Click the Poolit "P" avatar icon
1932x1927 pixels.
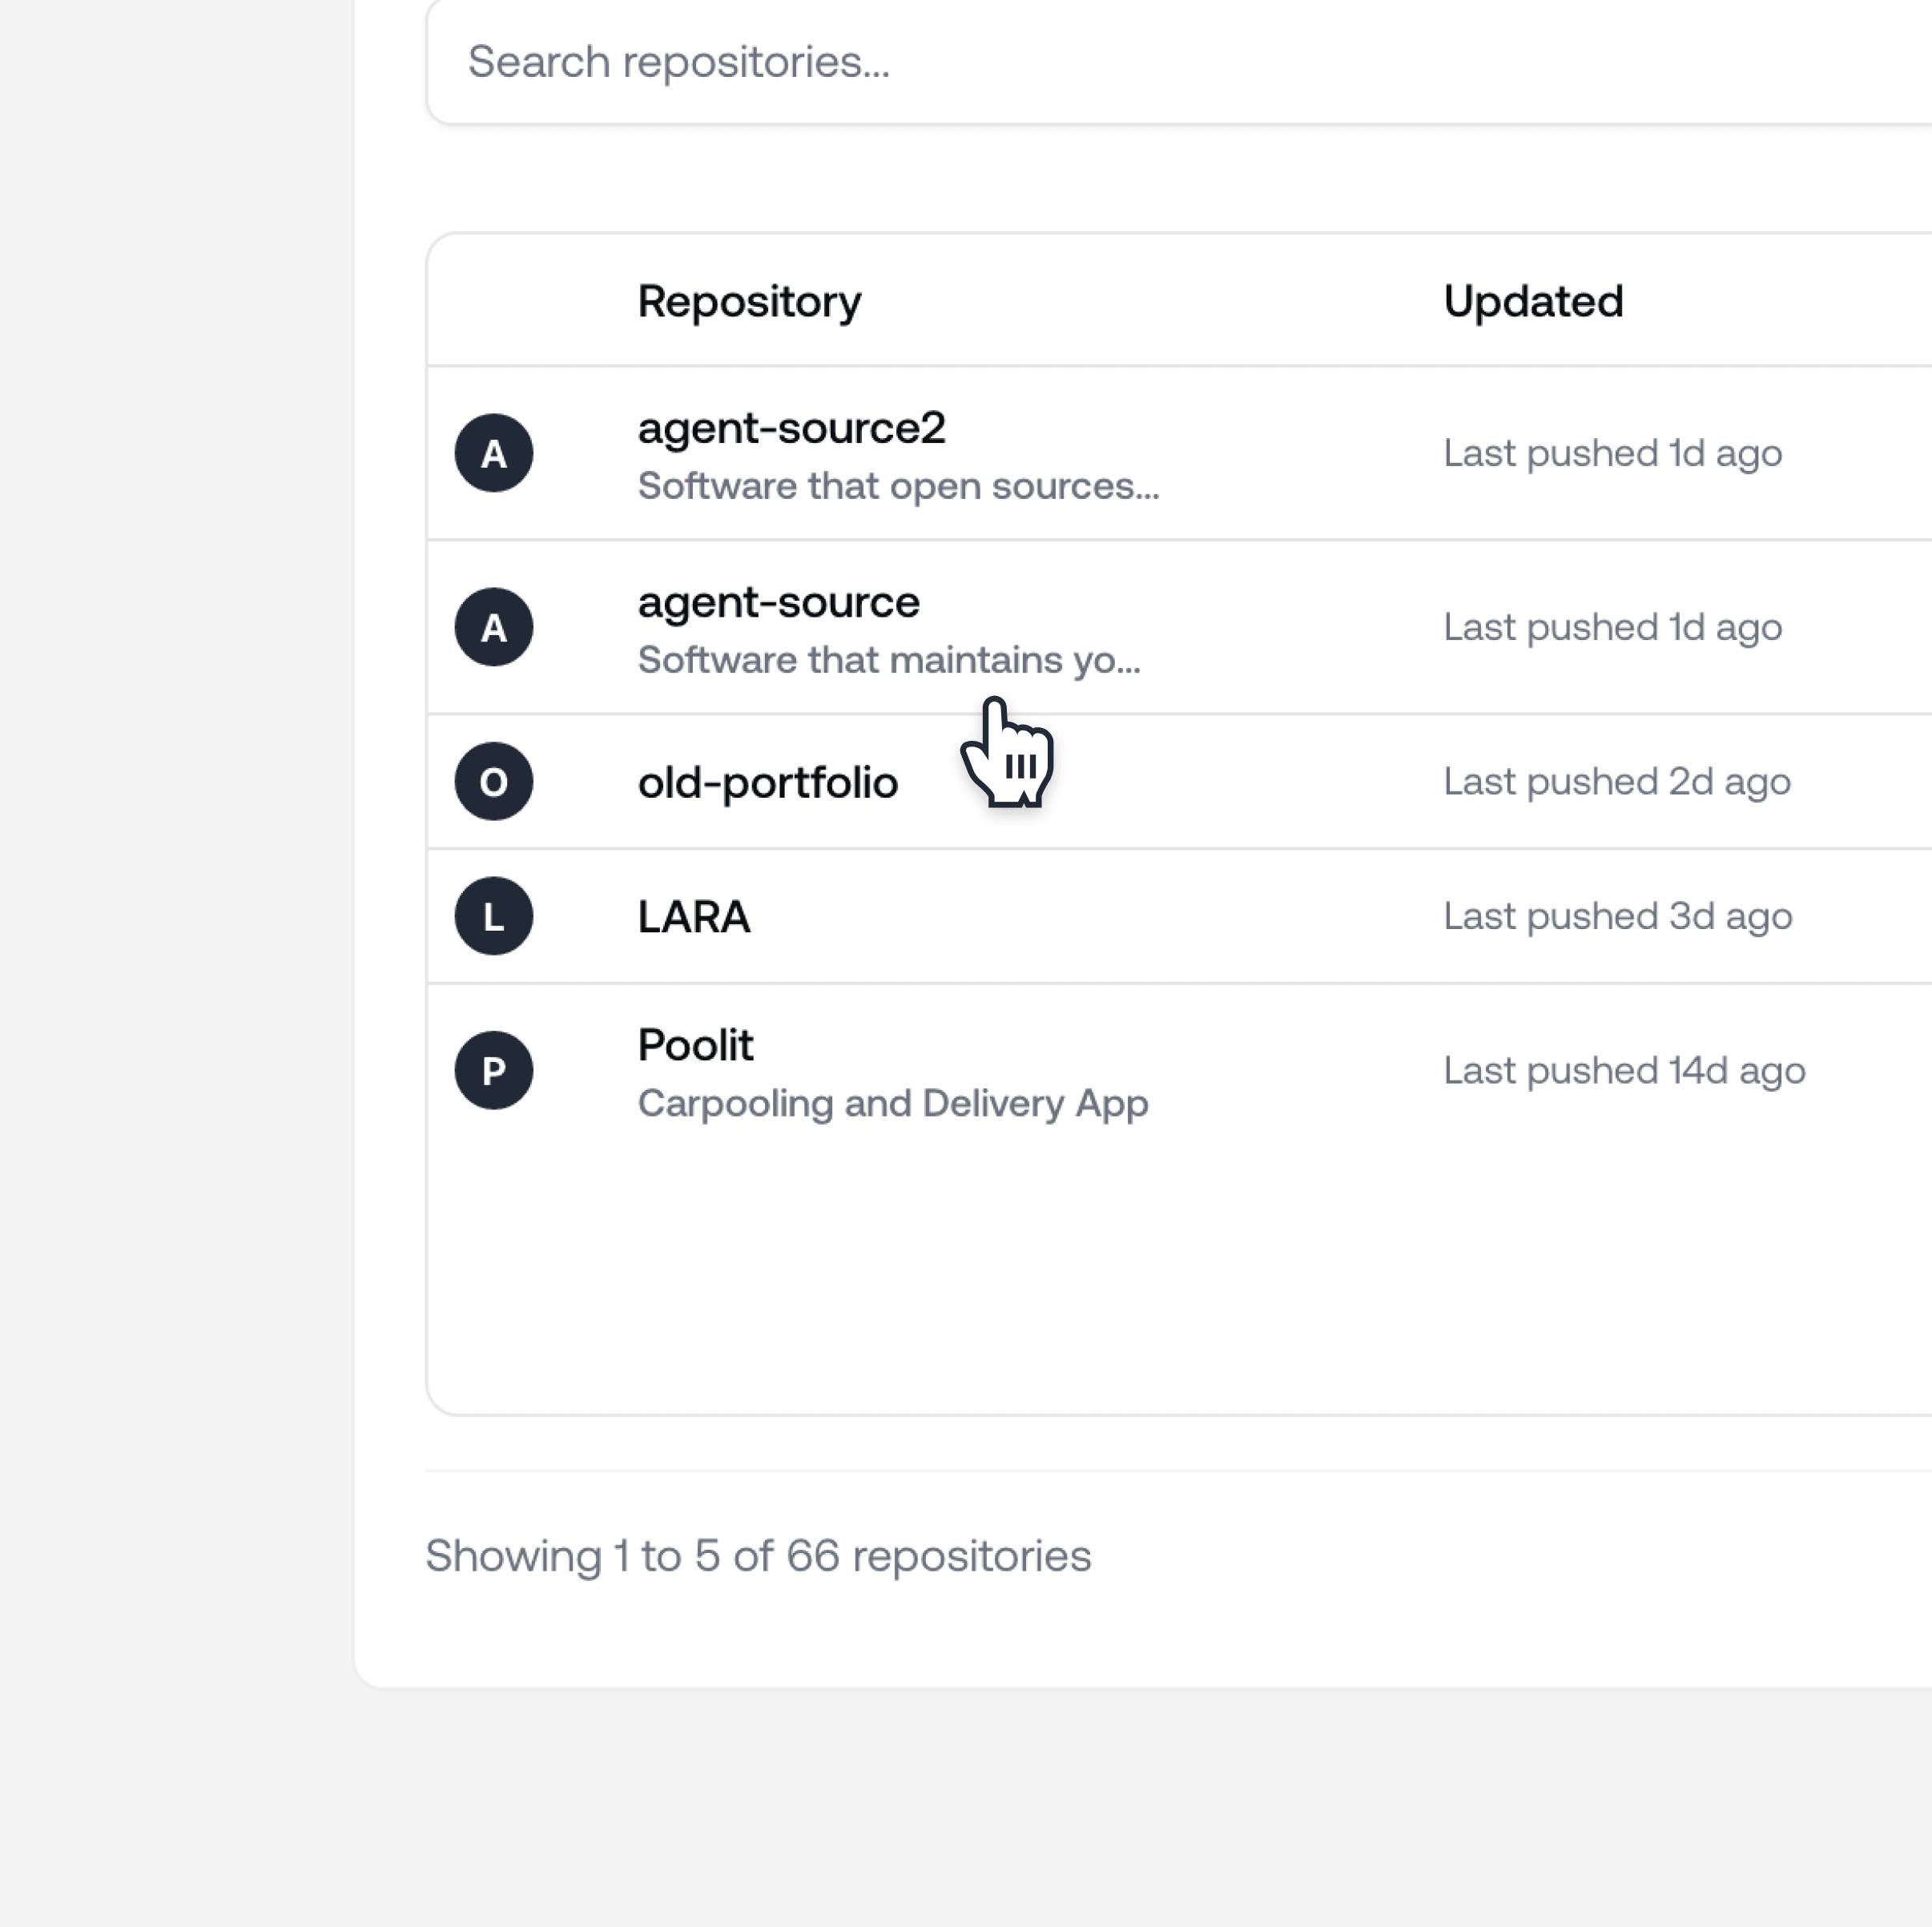click(x=493, y=1070)
